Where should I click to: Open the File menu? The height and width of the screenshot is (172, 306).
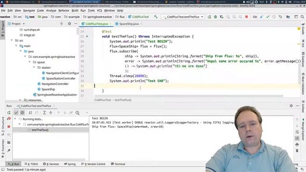[3, 11]
